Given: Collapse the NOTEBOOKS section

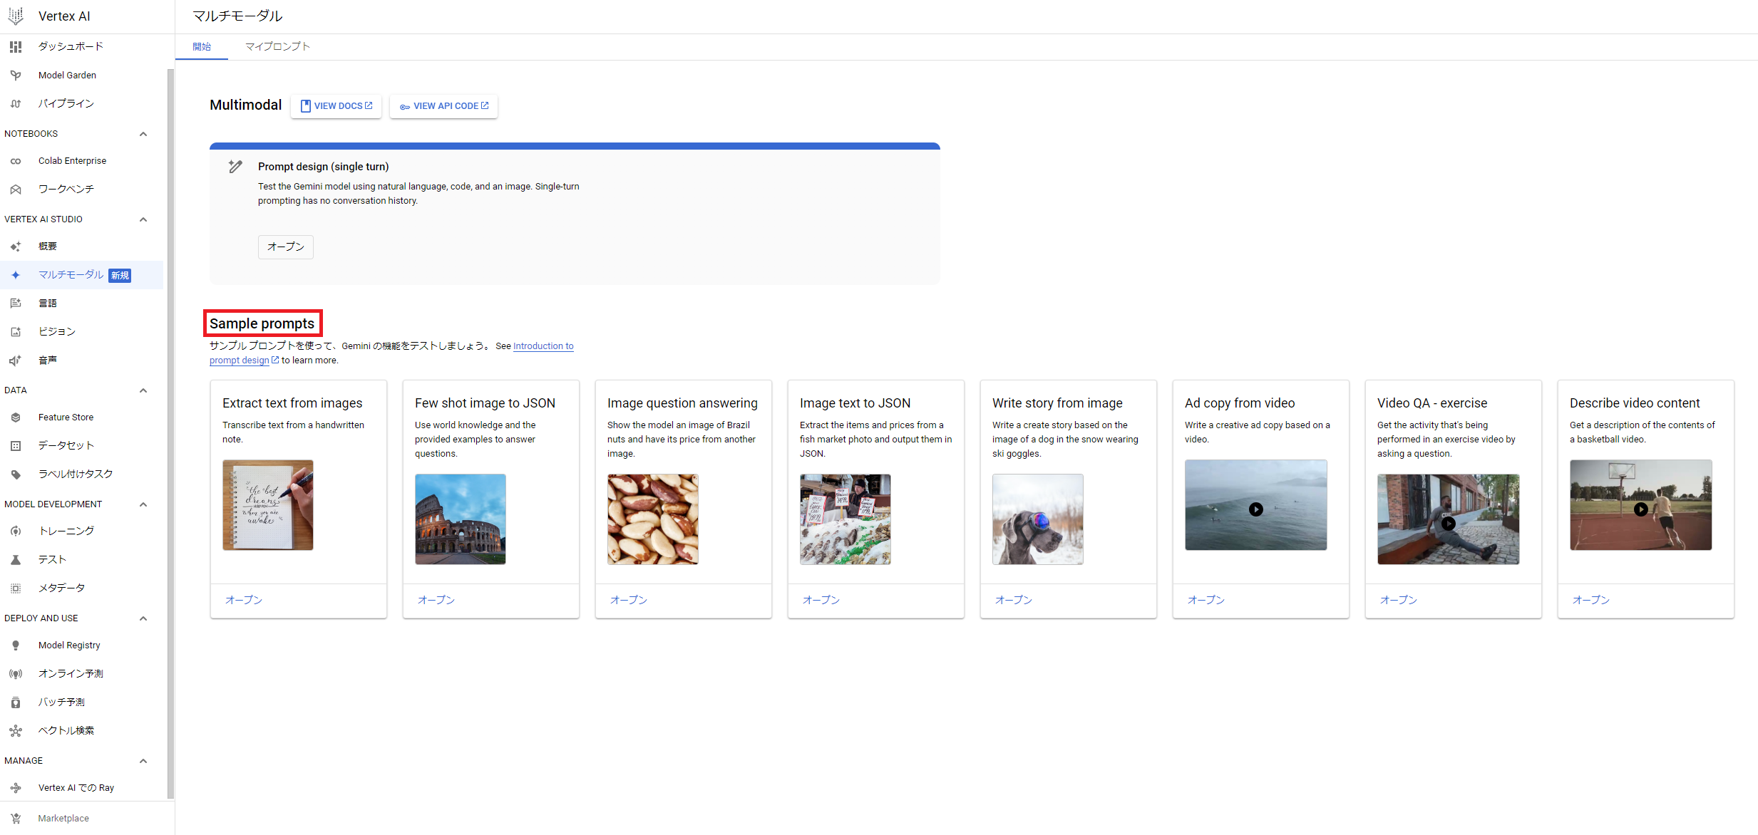Looking at the screenshot, I should tap(143, 134).
